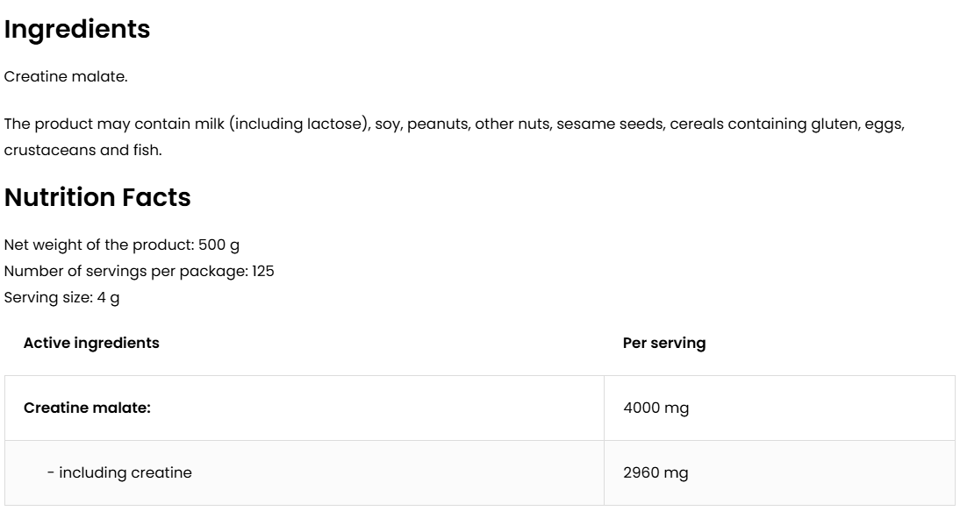
Task: Click the 'Active ingredients' column header
Action: (x=91, y=343)
